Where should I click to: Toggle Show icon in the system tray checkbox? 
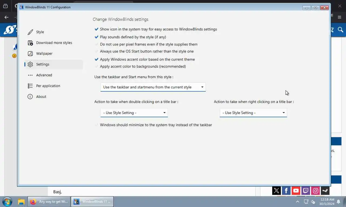click(x=97, y=29)
